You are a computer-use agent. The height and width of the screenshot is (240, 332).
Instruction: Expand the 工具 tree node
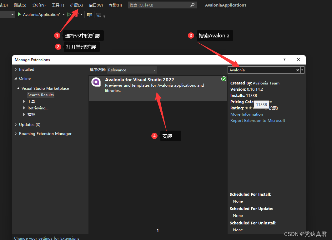pos(24,102)
